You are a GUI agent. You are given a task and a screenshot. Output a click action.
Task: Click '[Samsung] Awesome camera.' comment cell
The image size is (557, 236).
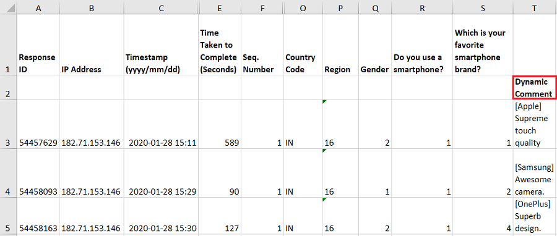tap(535, 173)
